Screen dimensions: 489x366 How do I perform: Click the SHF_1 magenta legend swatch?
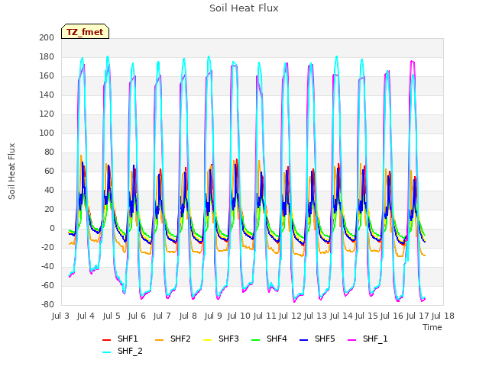point(351,340)
